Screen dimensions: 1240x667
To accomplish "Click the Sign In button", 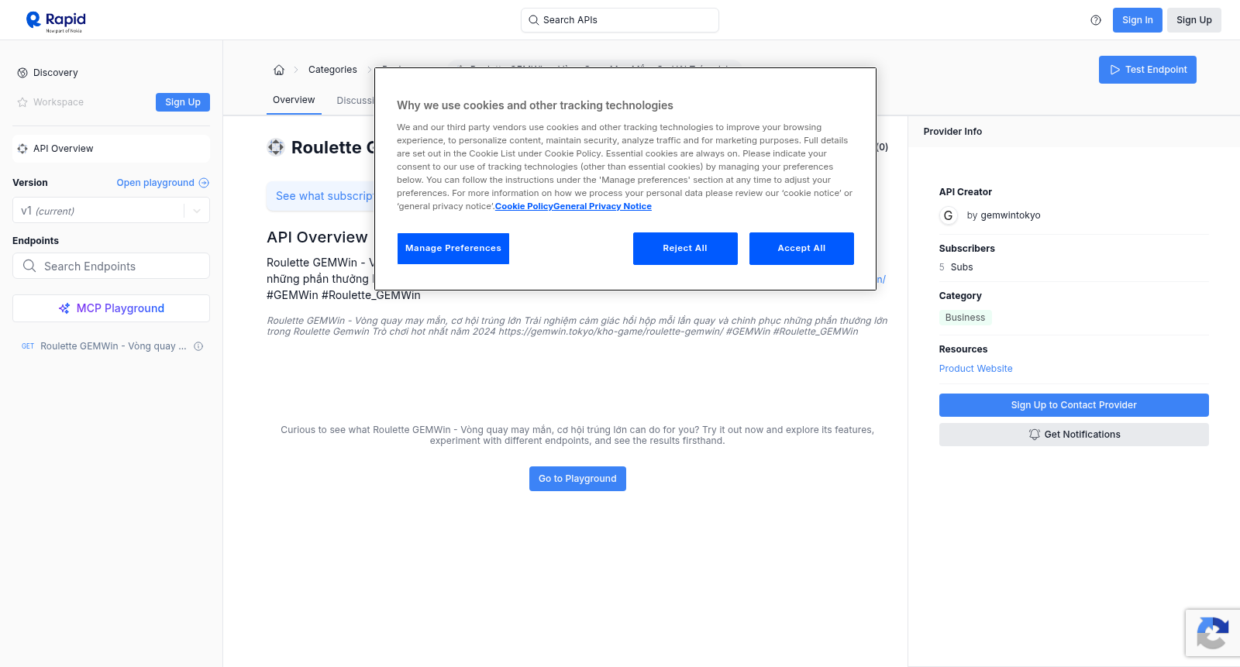I will tap(1138, 20).
